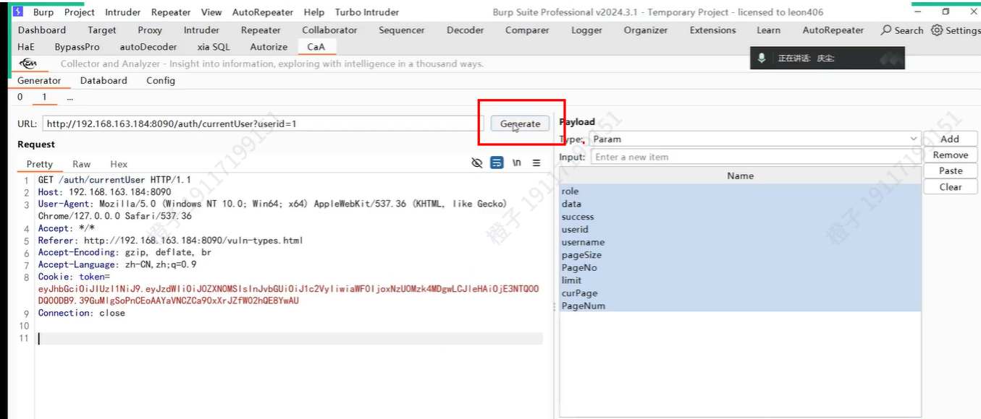
Task: Open the request editor hamburger menu icon
Action: (536, 163)
